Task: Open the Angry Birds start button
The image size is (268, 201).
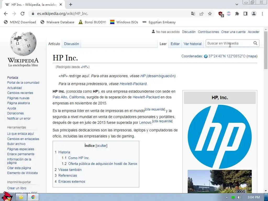Action: pos(8,197)
